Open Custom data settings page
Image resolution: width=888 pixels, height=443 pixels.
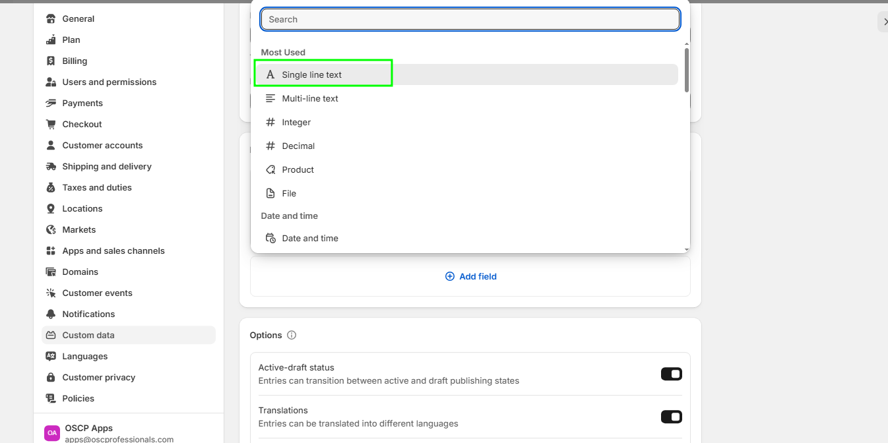(88, 336)
